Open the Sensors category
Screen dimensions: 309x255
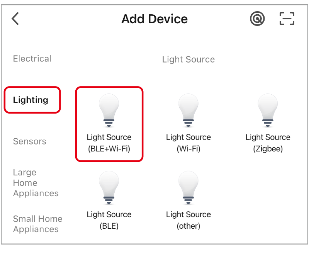point(29,141)
